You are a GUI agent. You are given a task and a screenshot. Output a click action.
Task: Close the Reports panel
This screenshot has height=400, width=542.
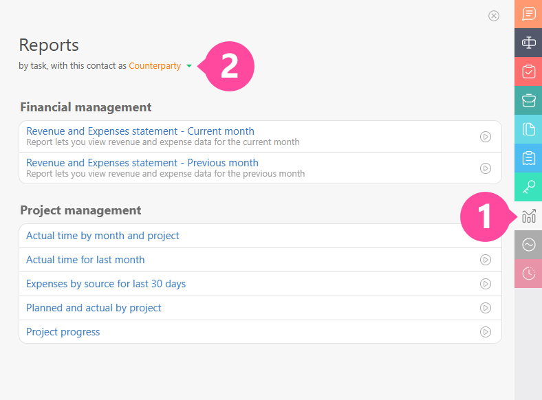click(x=494, y=16)
